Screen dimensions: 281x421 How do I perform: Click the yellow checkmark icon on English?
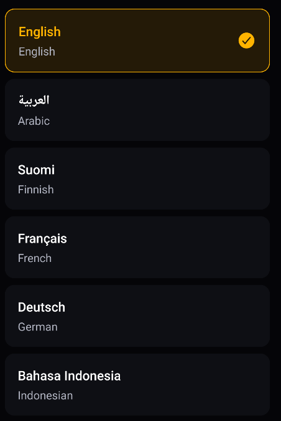tap(246, 41)
